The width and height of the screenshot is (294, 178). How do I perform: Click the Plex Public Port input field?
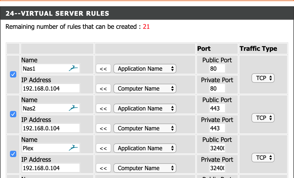point(217,148)
